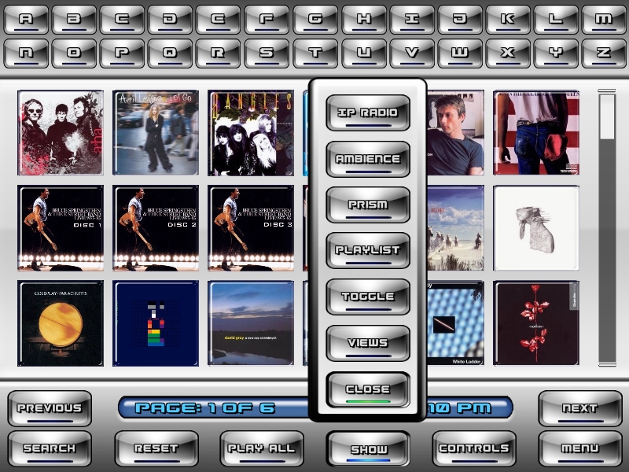
Task: Choose the letter D button
Action: coord(171,19)
